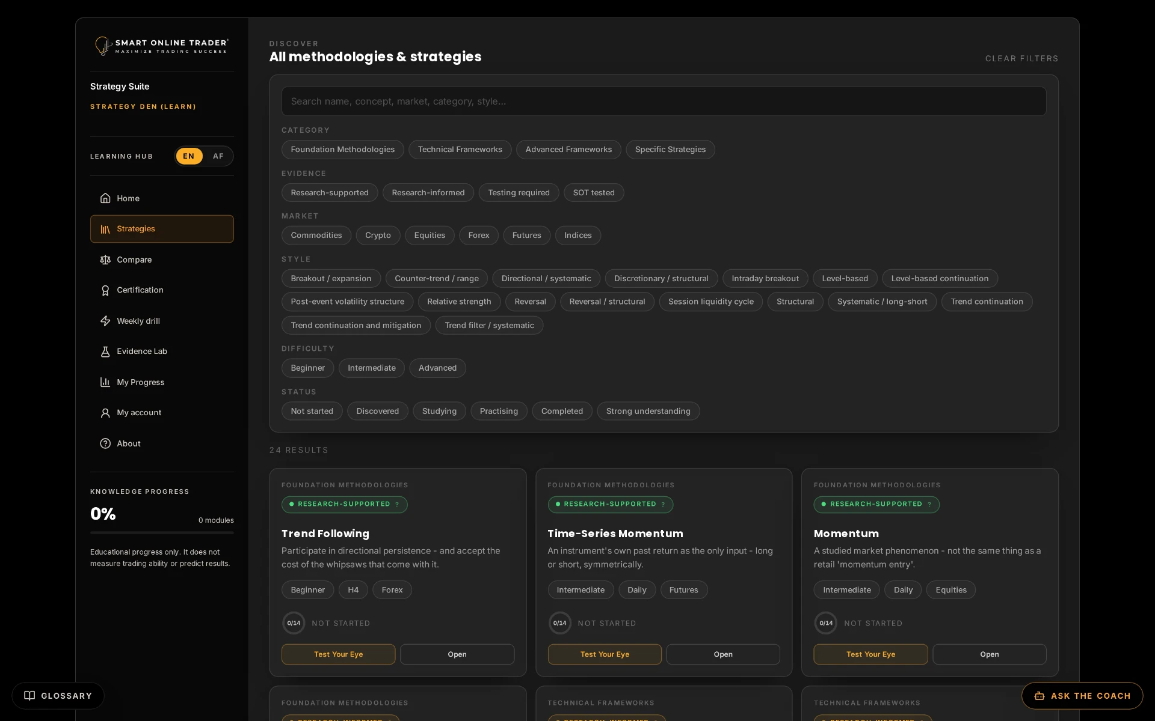
Task: Click the Evidence Lab flask icon
Action: pos(105,351)
